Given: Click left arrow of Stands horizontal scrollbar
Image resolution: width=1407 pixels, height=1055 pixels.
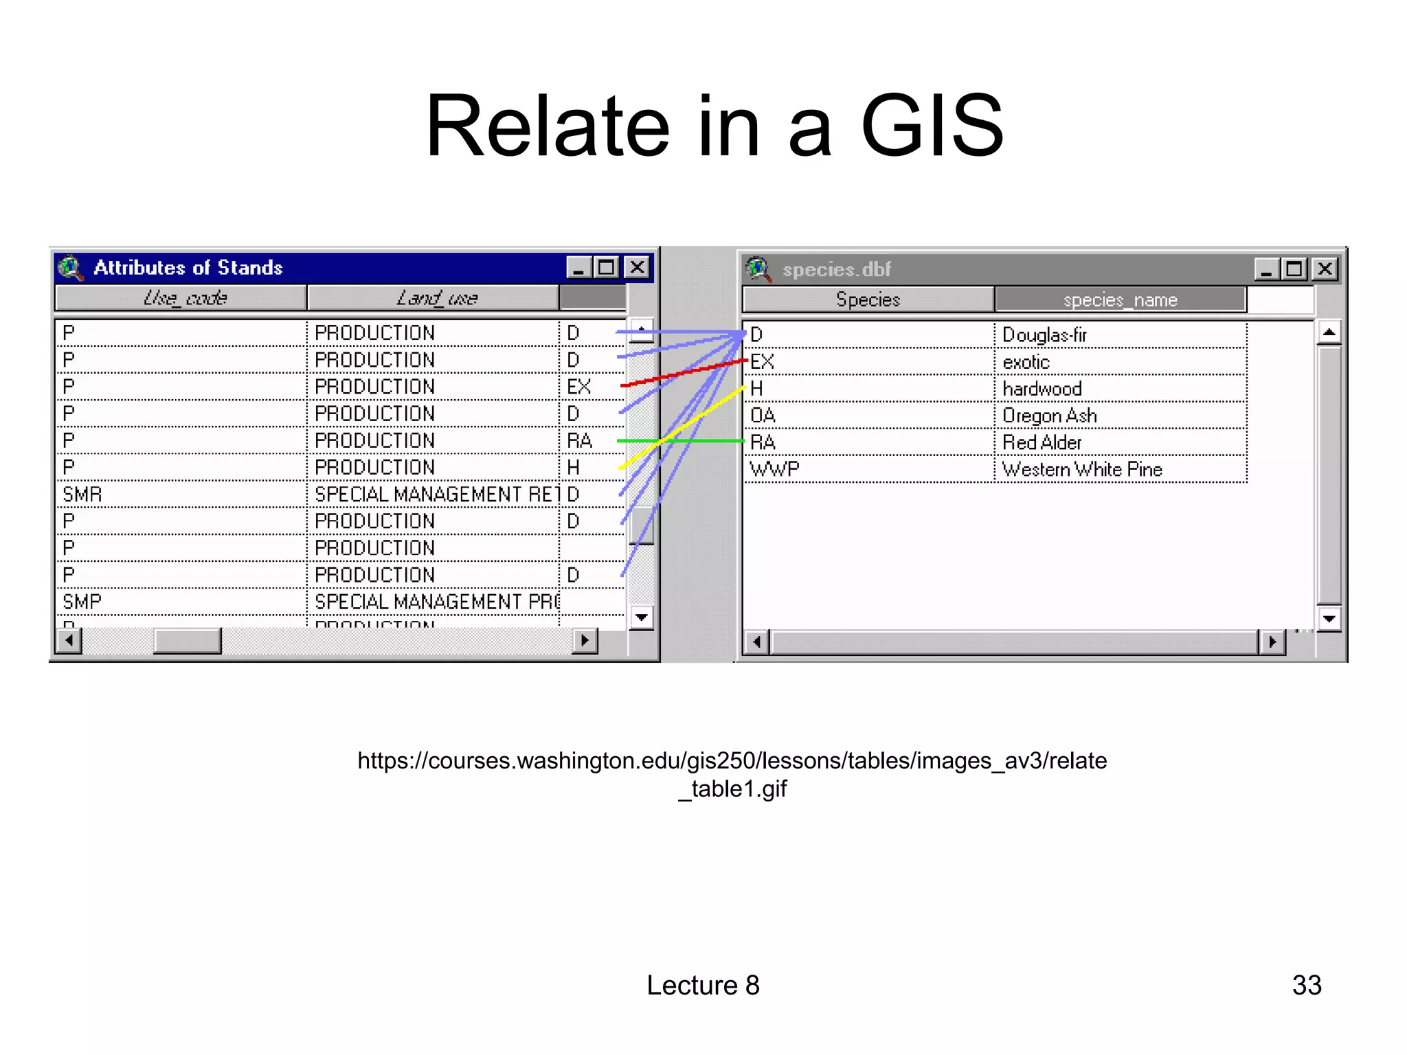Looking at the screenshot, I should click(69, 641).
